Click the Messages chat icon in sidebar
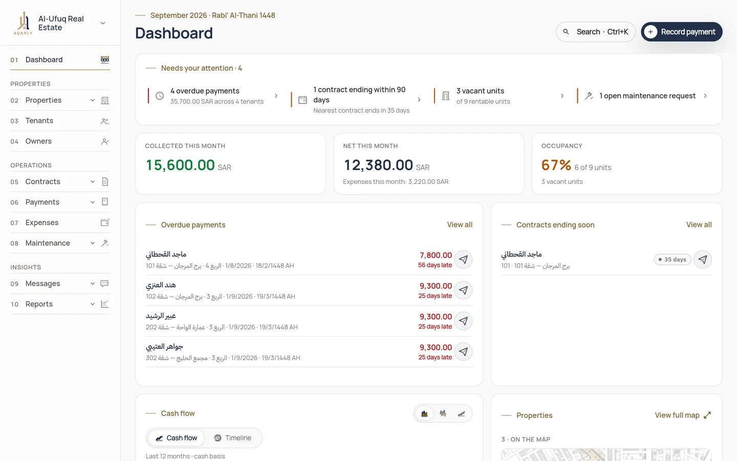 coord(105,284)
